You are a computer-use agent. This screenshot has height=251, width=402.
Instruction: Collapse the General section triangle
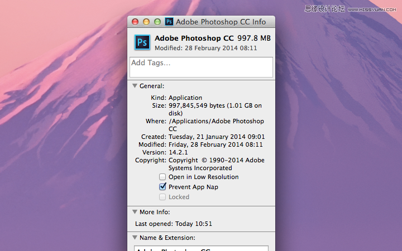[x=135, y=86]
